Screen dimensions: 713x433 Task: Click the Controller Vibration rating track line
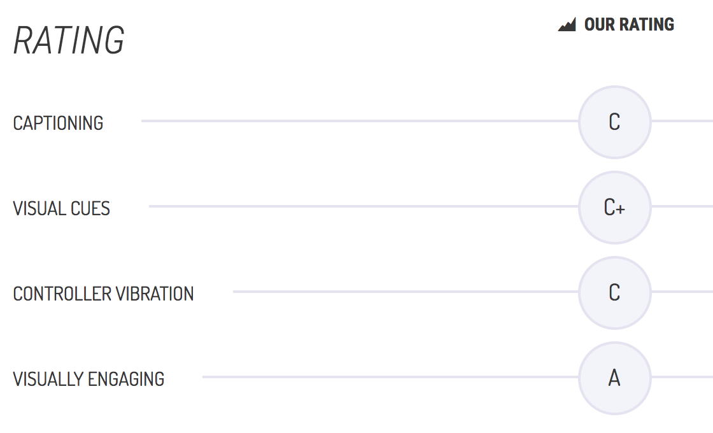click(406, 292)
